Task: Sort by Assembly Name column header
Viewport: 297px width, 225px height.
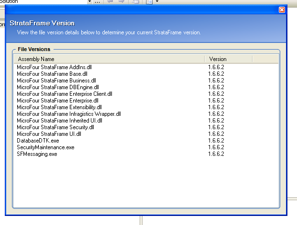Action: 109,59
